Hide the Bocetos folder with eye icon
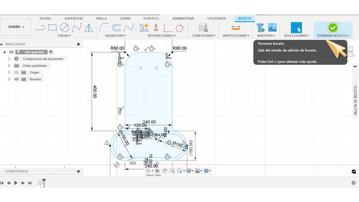 pos(17,79)
